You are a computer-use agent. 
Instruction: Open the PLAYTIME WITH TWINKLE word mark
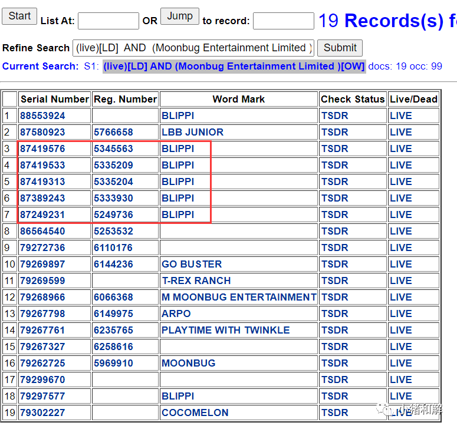point(226,330)
